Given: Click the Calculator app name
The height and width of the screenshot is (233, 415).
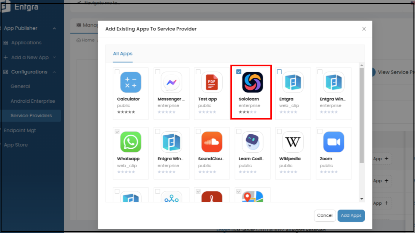Looking at the screenshot, I should point(128,99).
